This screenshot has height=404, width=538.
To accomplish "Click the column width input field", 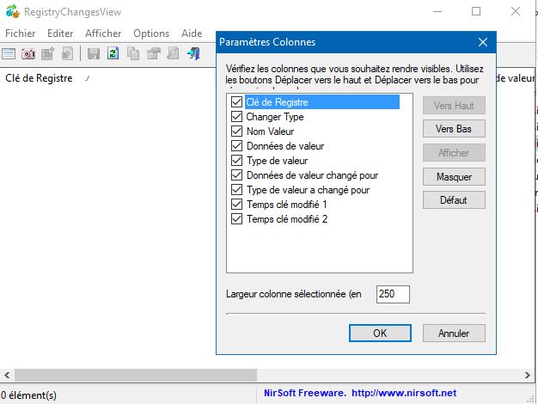I will (x=393, y=294).
